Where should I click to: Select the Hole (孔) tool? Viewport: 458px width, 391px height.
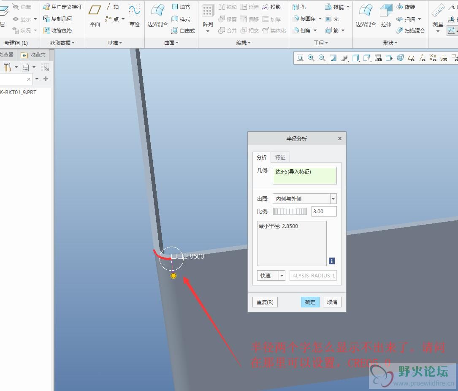(299, 7)
